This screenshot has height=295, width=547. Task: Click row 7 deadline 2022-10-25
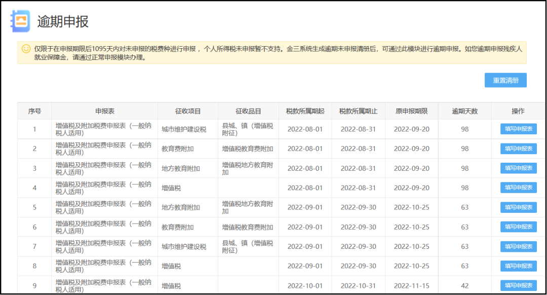click(x=412, y=246)
